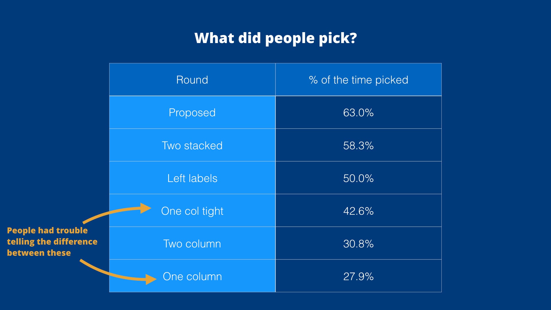
Task: Select the 'One column' table cell
Action: coord(192,276)
